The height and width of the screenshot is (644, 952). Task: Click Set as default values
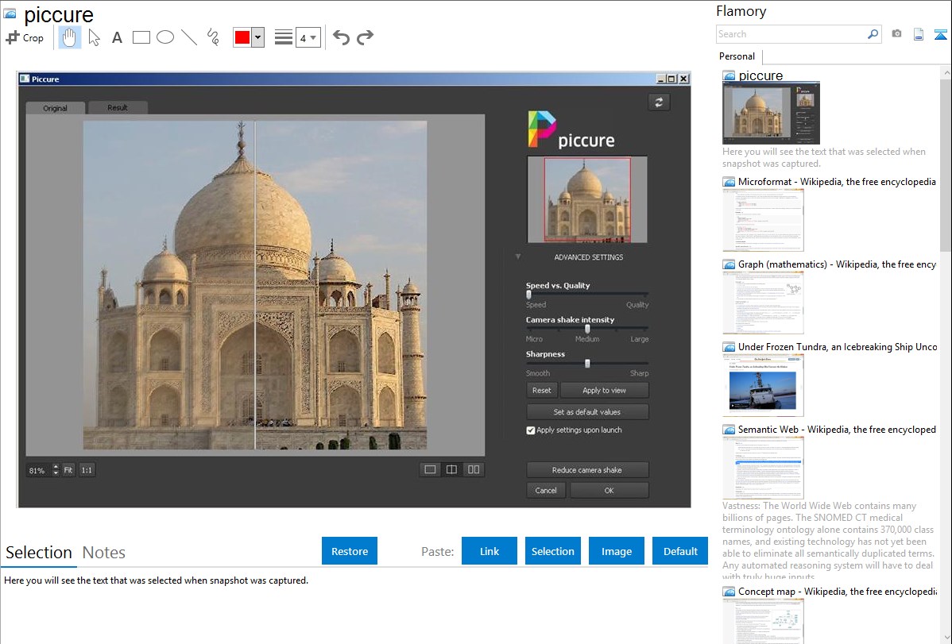587,411
